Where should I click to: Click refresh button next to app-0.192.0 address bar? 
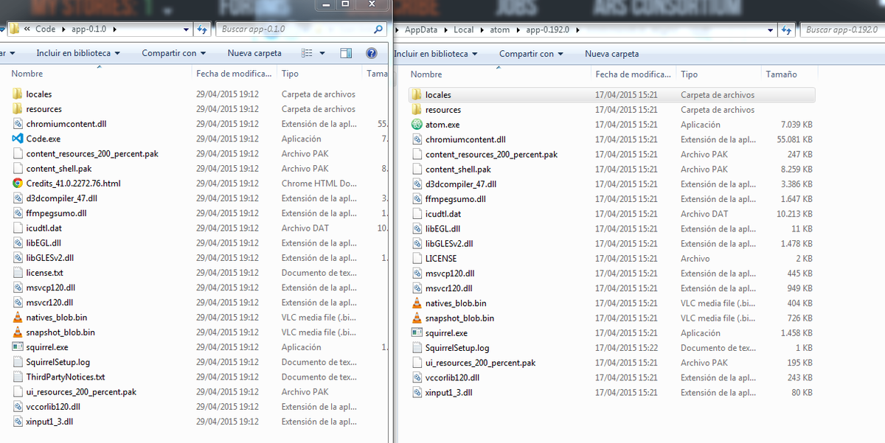(x=788, y=30)
